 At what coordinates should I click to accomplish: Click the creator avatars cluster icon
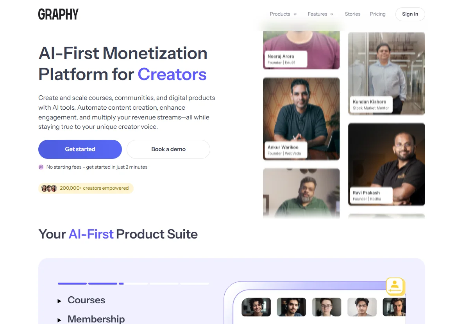pyautogui.click(x=49, y=188)
